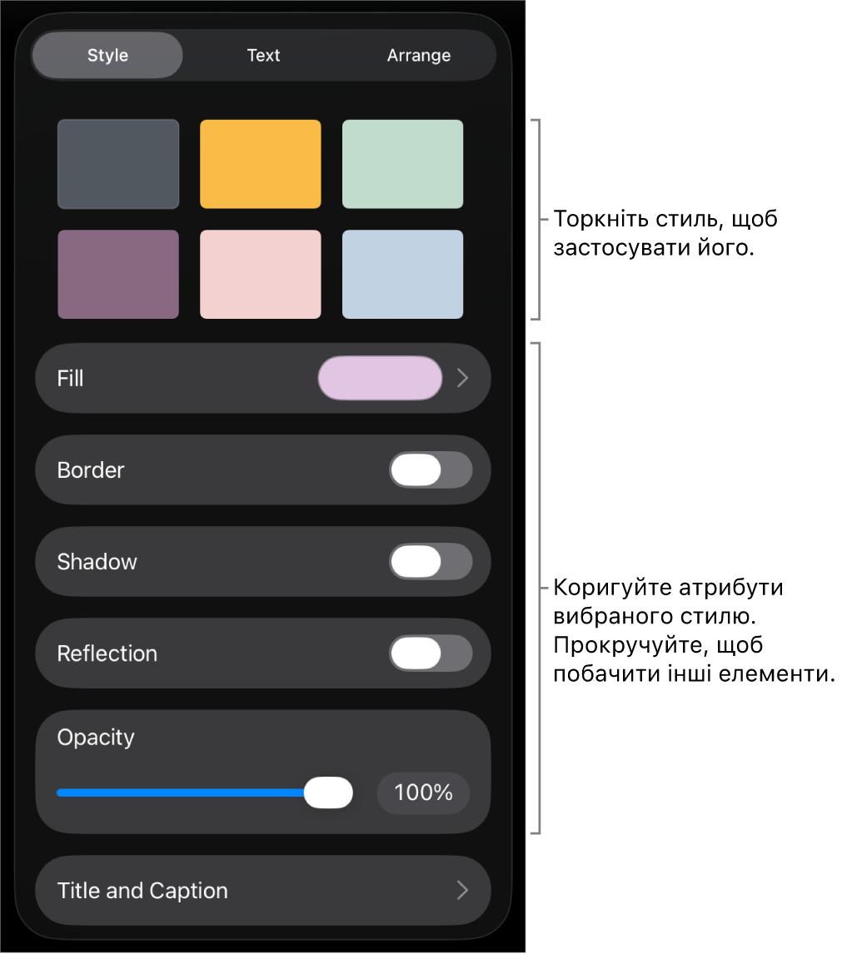Pick the light pink style preset

click(x=260, y=274)
